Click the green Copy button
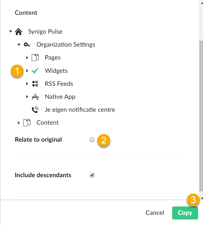The width and height of the screenshot is (203, 225). (185, 213)
